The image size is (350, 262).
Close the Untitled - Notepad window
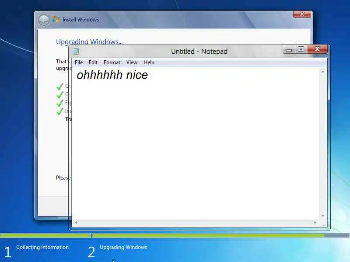coord(317,49)
